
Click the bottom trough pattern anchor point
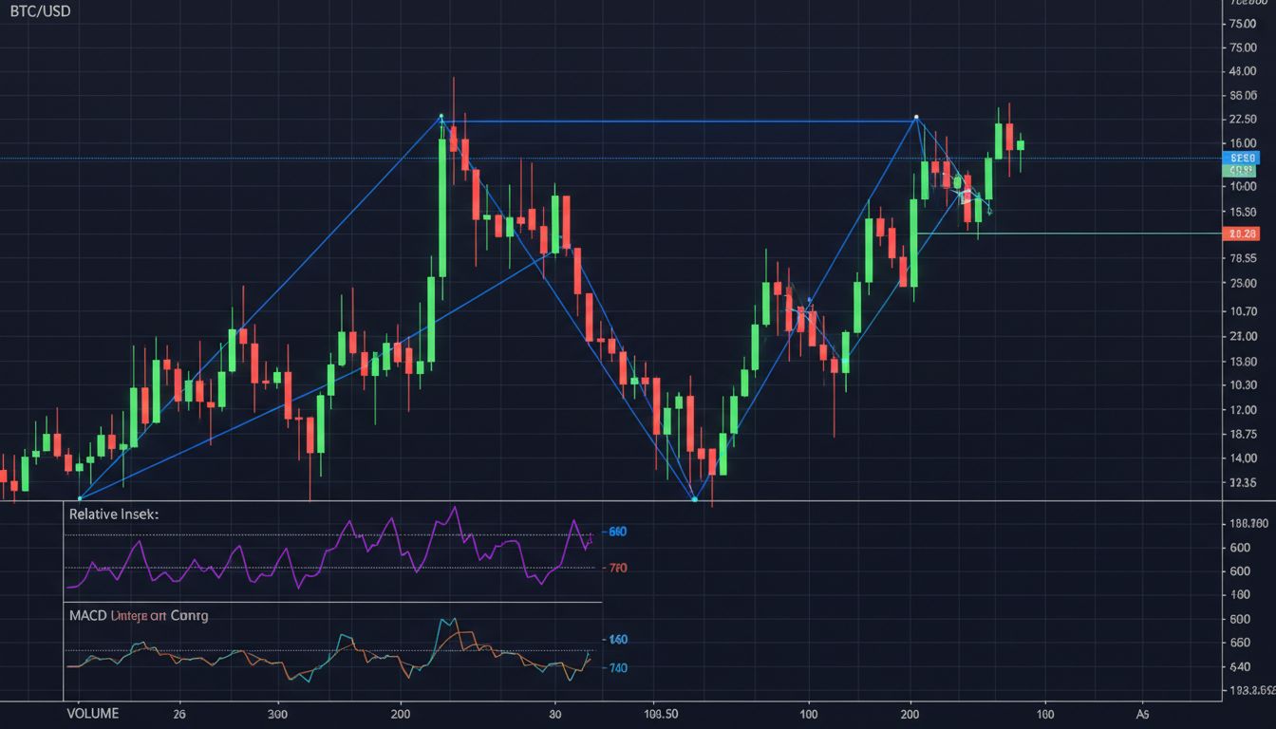coord(695,499)
